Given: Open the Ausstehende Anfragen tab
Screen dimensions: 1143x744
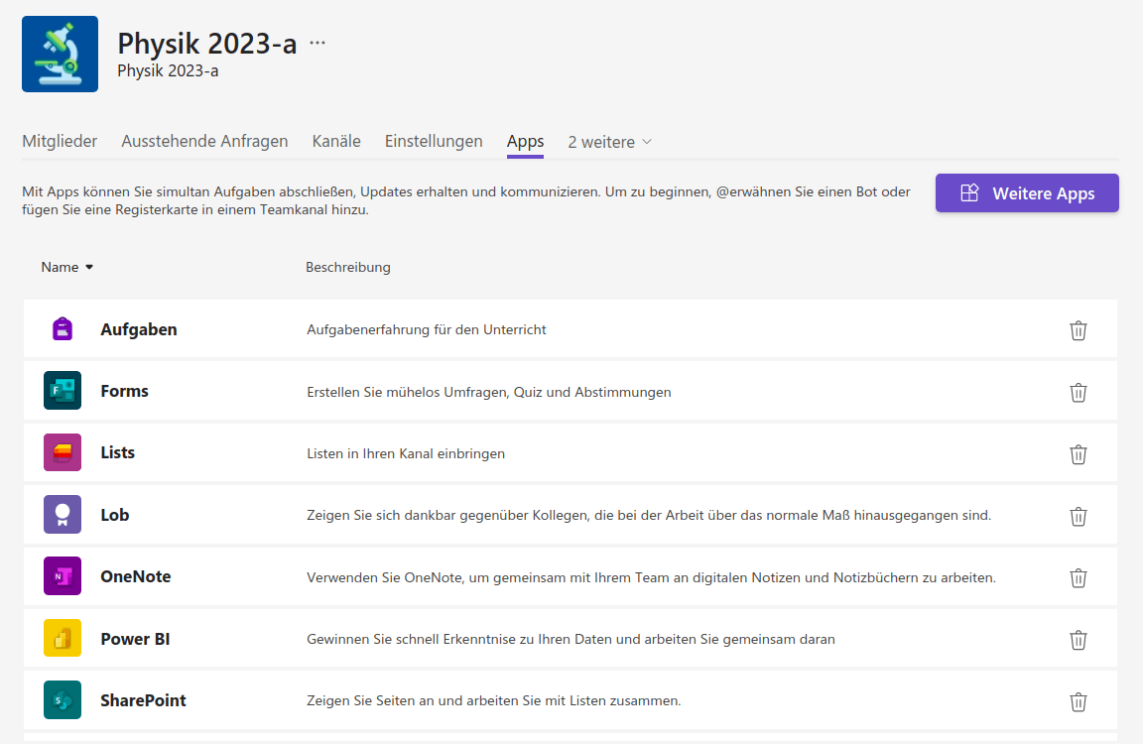Looking at the screenshot, I should pos(204,142).
